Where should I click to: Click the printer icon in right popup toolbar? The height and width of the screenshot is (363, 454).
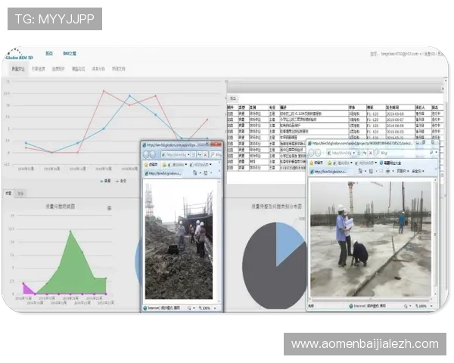pyautogui.click(x=387, y=172)
